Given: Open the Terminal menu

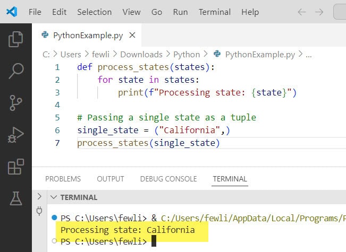Looking at the screenshot, I should 215,12.
